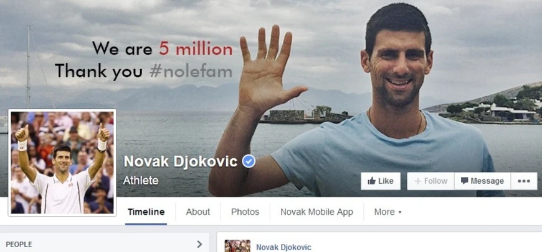Click the thumbs-up Like button
This screenshot has width=542, height=252.
tap(381, 181)
